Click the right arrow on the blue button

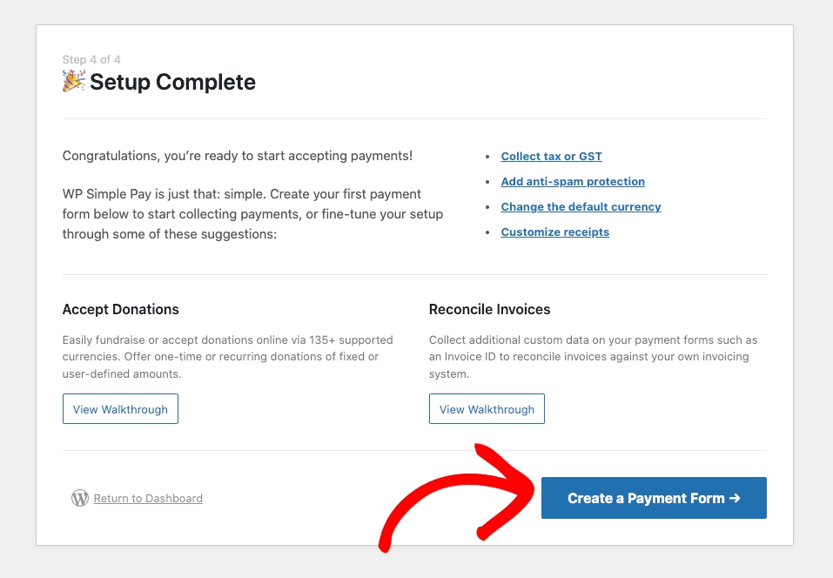pyautogui.click(x=735, y=498)
